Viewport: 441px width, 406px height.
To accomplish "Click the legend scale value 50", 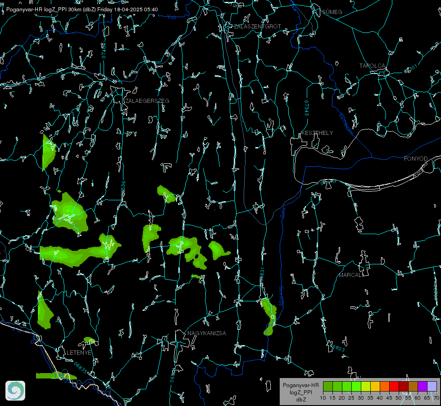I will (399, 398).
